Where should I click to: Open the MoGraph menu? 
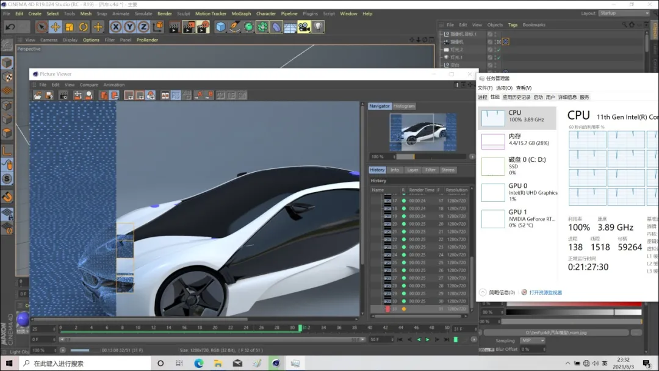[x=241, y=13]
